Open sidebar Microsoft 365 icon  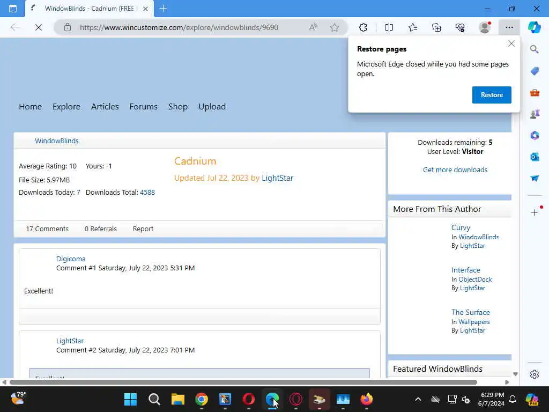pyautogui.click(x=535, y=135)
